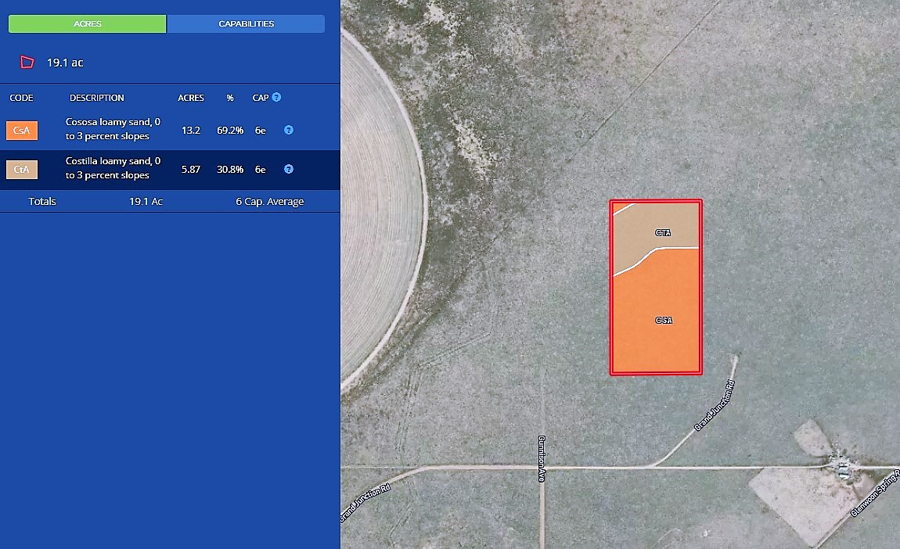Switch to the Capabilities tab
The width and height of the screenshot is (900, 549).
246,24
